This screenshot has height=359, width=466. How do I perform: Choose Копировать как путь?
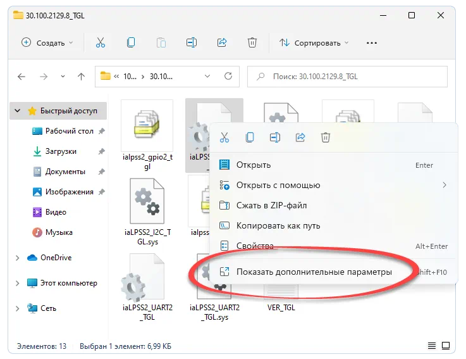coord(333,225)
